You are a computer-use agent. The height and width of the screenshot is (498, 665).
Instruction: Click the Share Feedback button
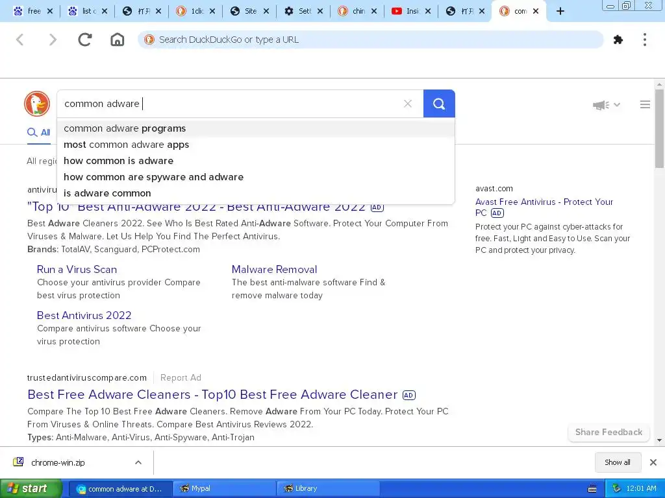[x=609, y=433]
